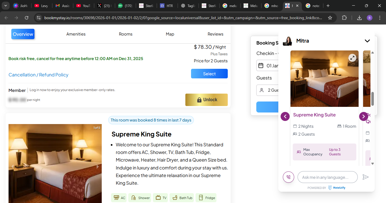Open the browser Extensions menu
The image size is (386, 203).
click(344, 18)
